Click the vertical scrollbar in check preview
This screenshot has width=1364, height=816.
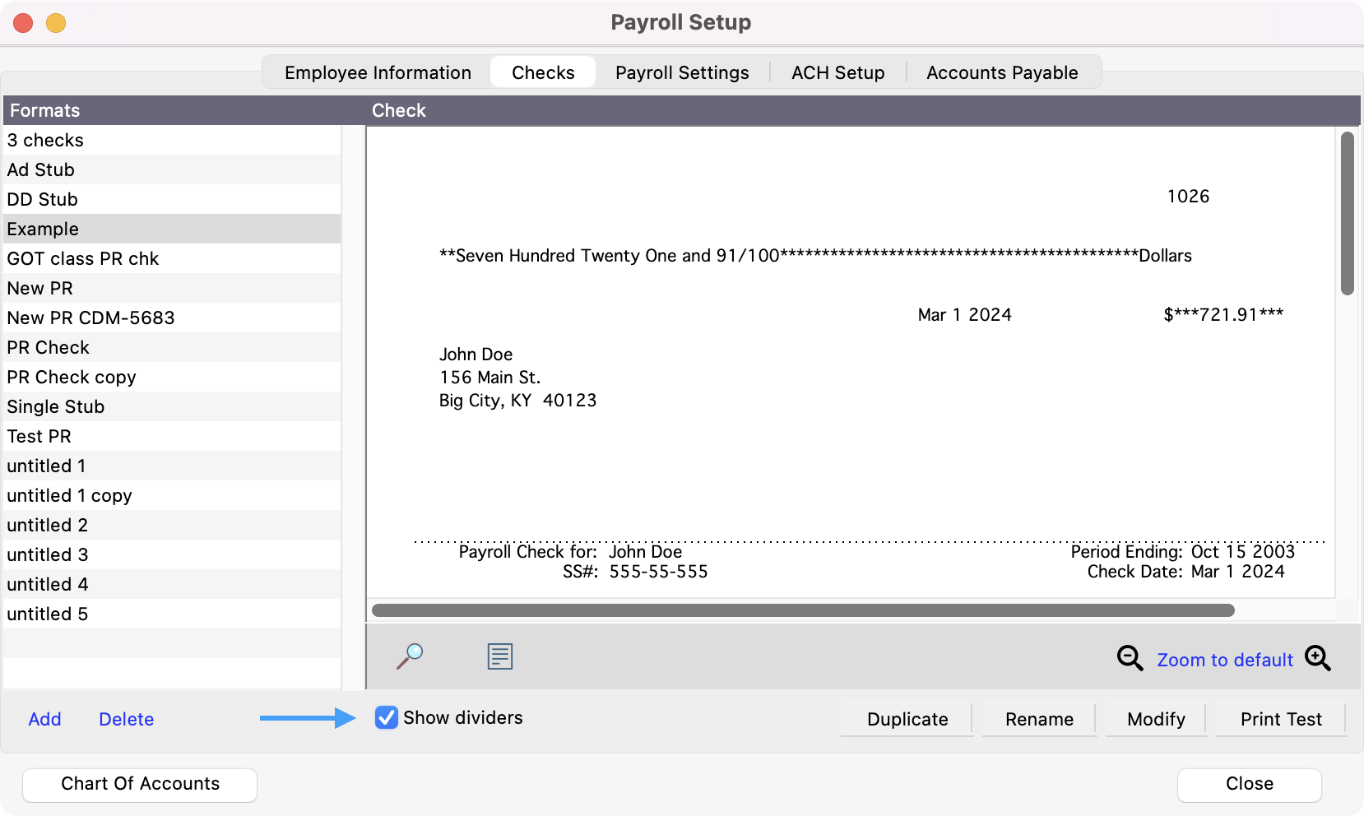(x=1347, y=214)
